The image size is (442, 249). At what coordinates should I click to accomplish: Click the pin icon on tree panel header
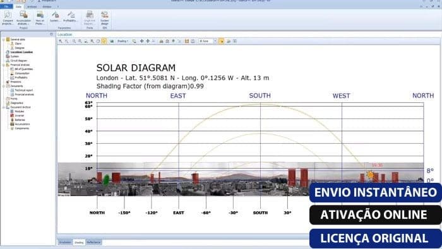[51, 34]
